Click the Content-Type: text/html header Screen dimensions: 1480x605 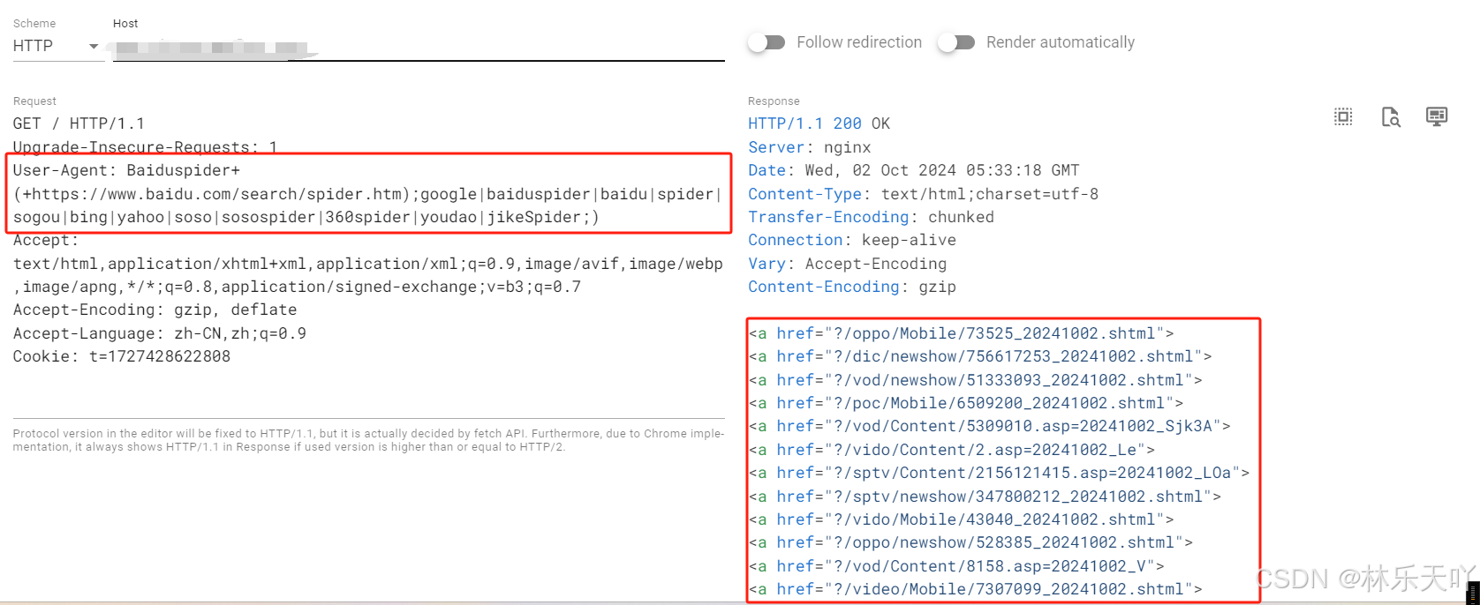tap(923, 194)
